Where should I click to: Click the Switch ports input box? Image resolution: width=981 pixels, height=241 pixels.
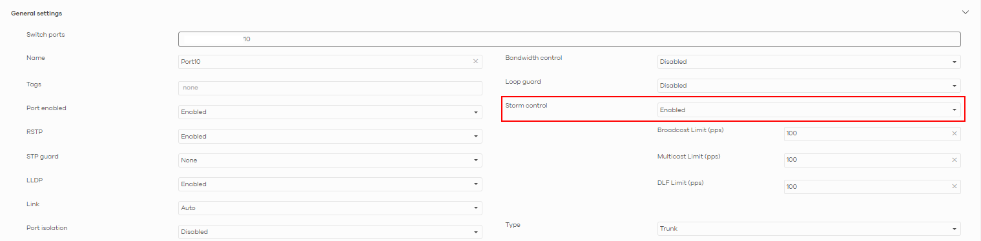click(569, 39)
